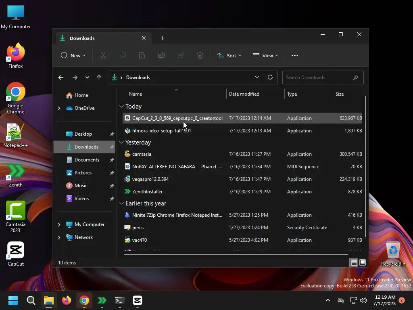Expand My Computer in navigation pane
This screenshot has width=413, height=310.
(x=59, y=224)
